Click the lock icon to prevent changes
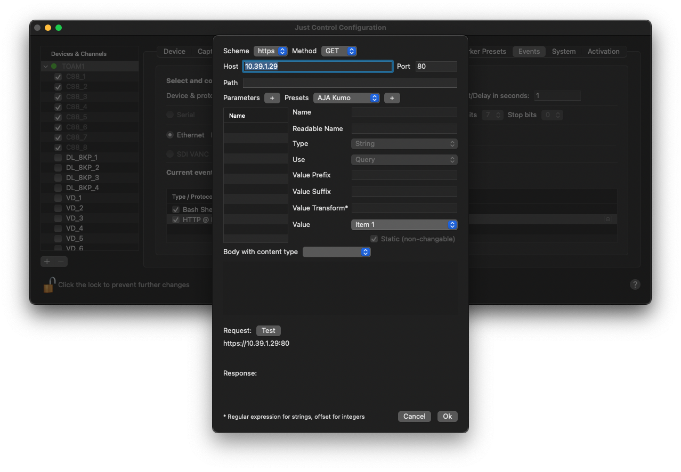 (49, 284)
